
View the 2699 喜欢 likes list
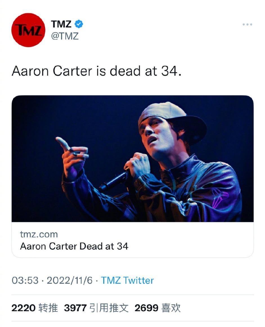point(157,308)
